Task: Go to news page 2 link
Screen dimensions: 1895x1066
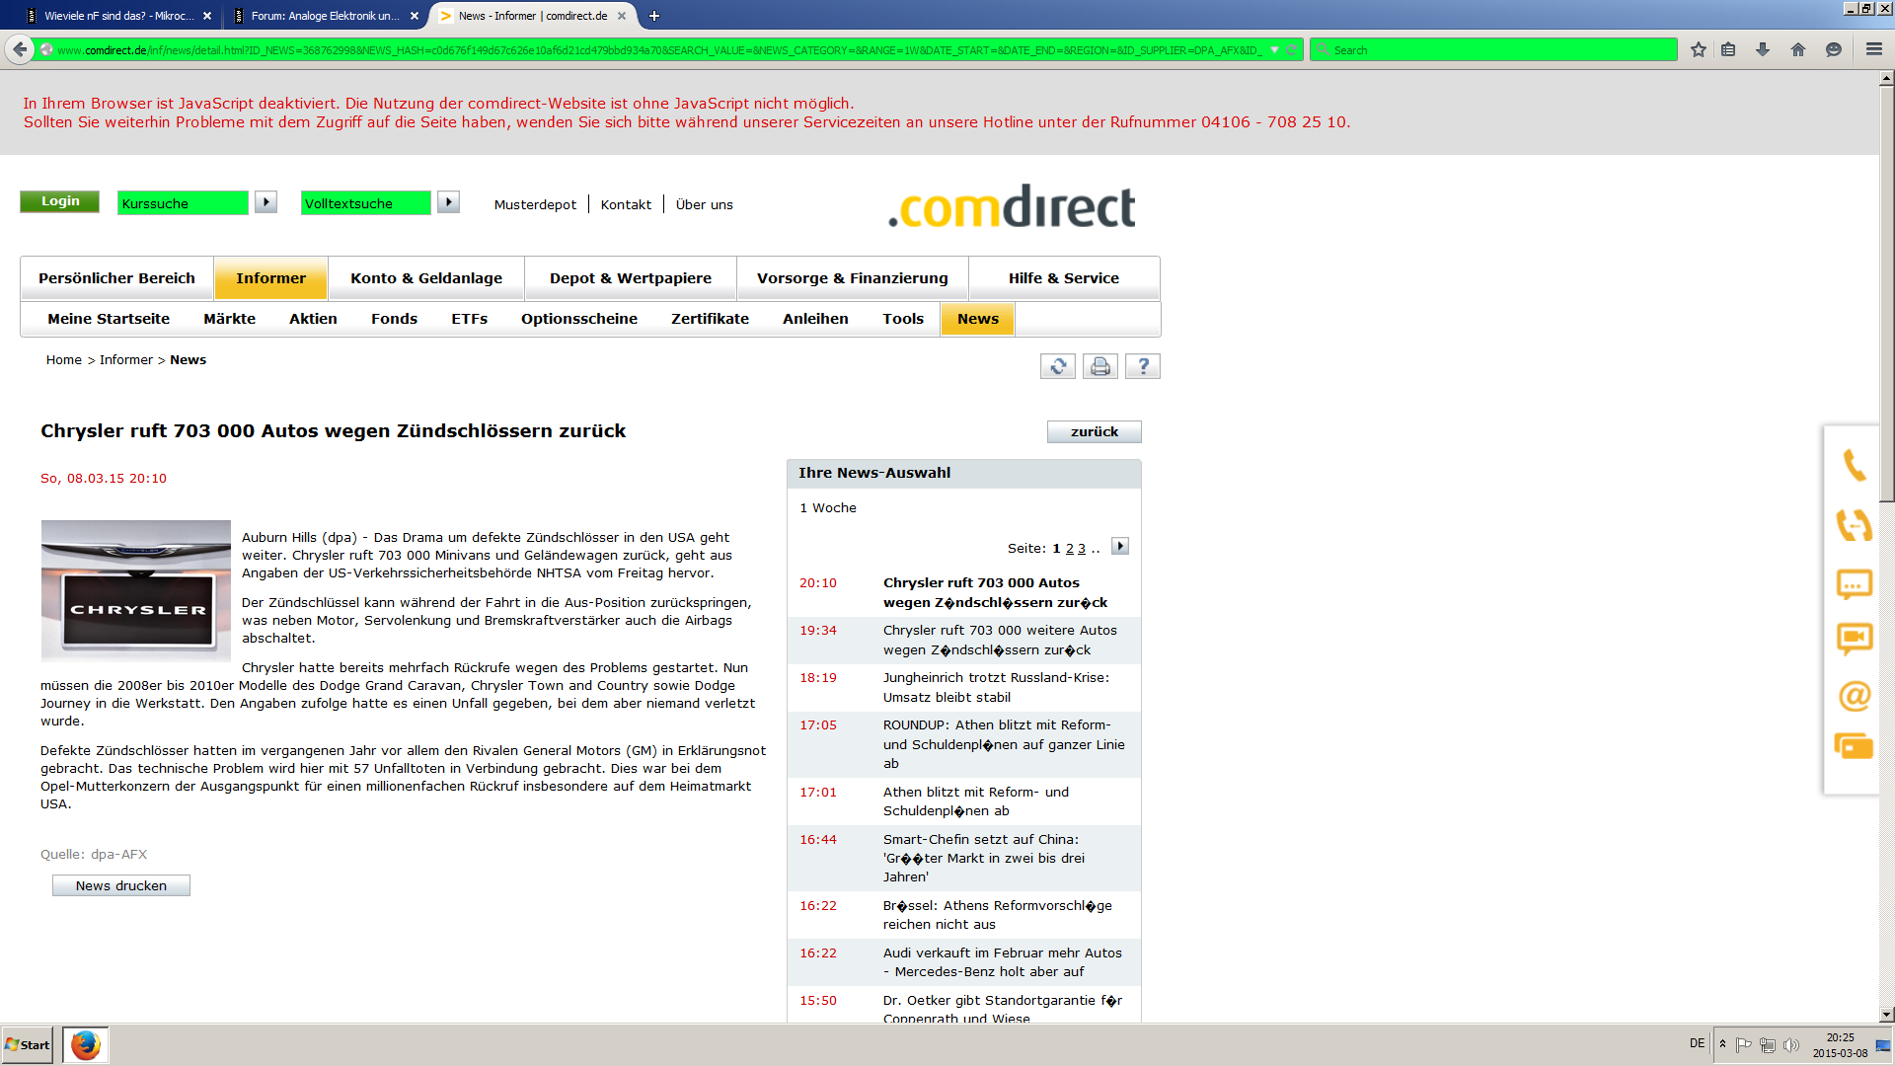Action: point(1070,549)
